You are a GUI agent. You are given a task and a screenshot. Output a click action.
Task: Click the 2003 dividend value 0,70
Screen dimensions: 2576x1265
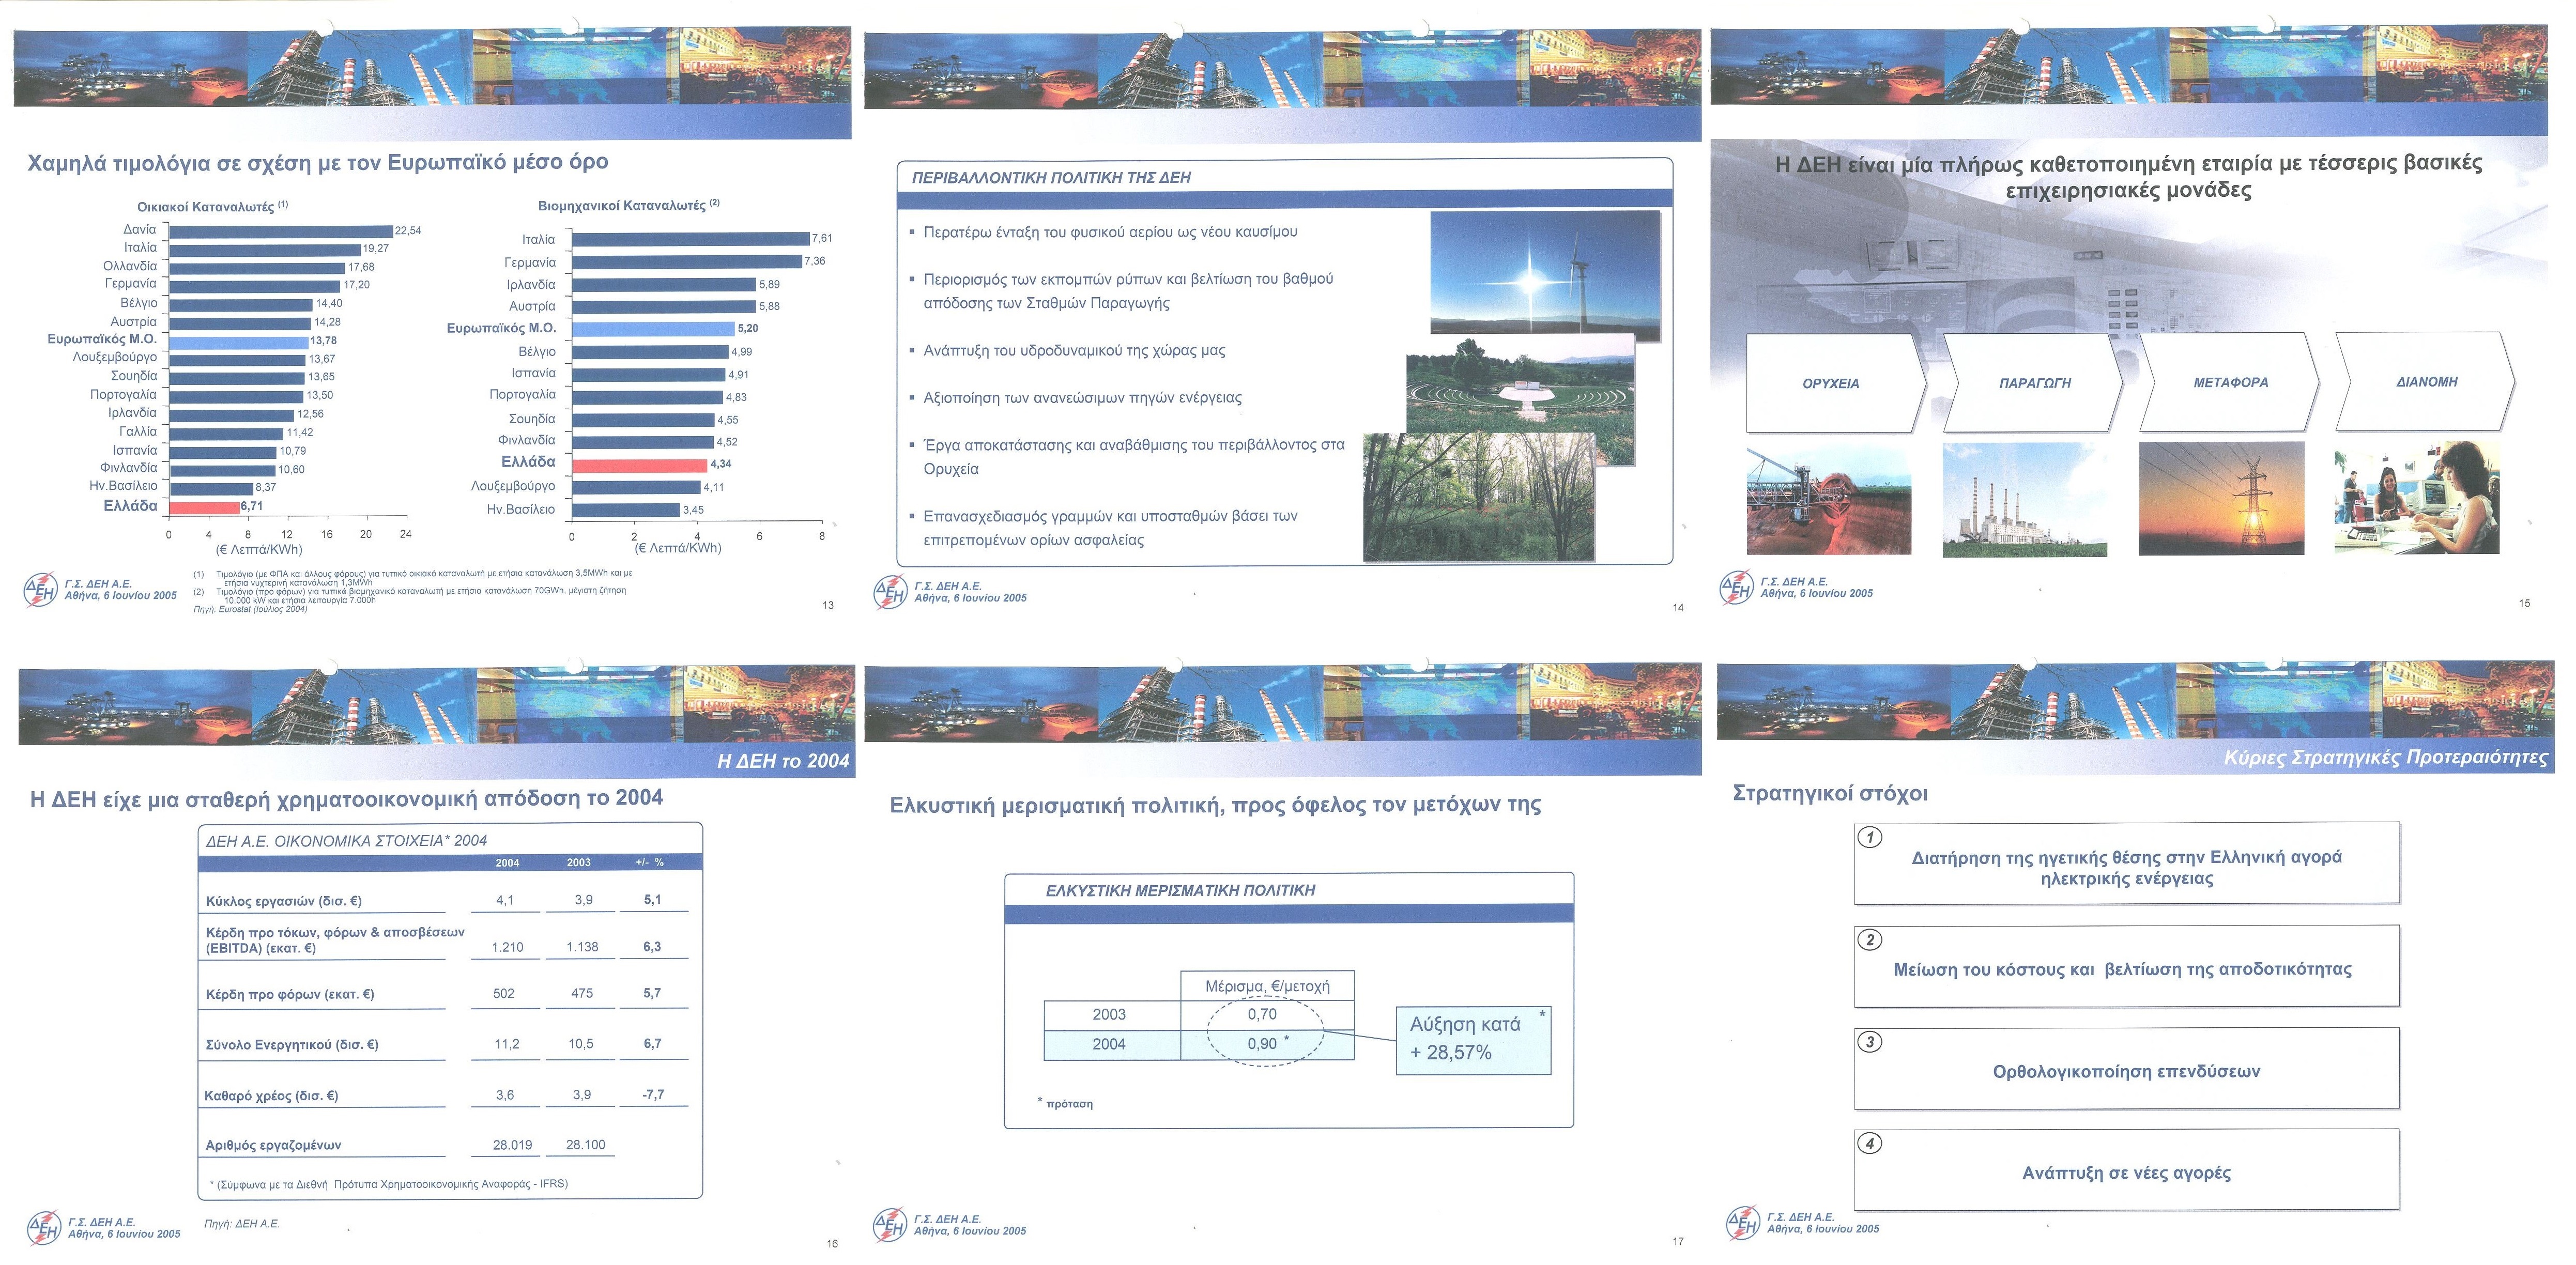(x=1262, y=1014)
